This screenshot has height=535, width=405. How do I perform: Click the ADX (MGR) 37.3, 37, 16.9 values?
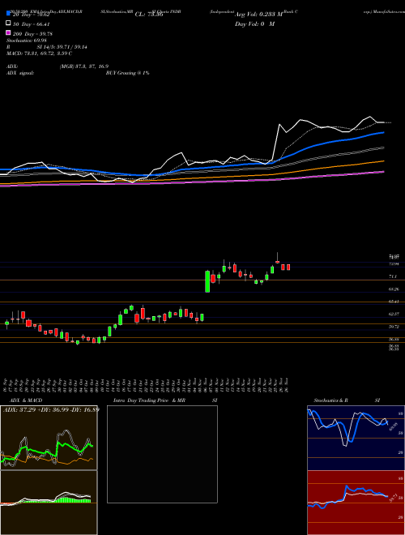pos(84,66)
